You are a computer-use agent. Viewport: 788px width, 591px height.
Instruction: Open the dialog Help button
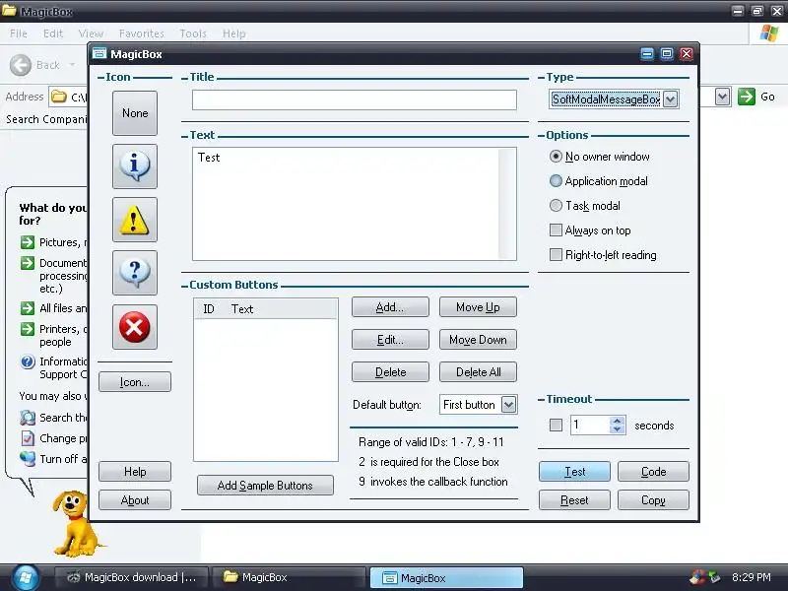(135, 472)
